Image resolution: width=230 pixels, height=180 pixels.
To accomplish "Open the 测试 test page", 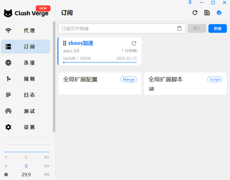I will 25,111.
